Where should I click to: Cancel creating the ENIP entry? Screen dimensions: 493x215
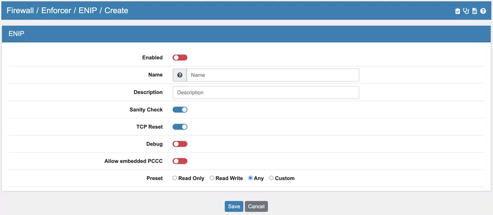pyautogui.click(x=256, y=206)
